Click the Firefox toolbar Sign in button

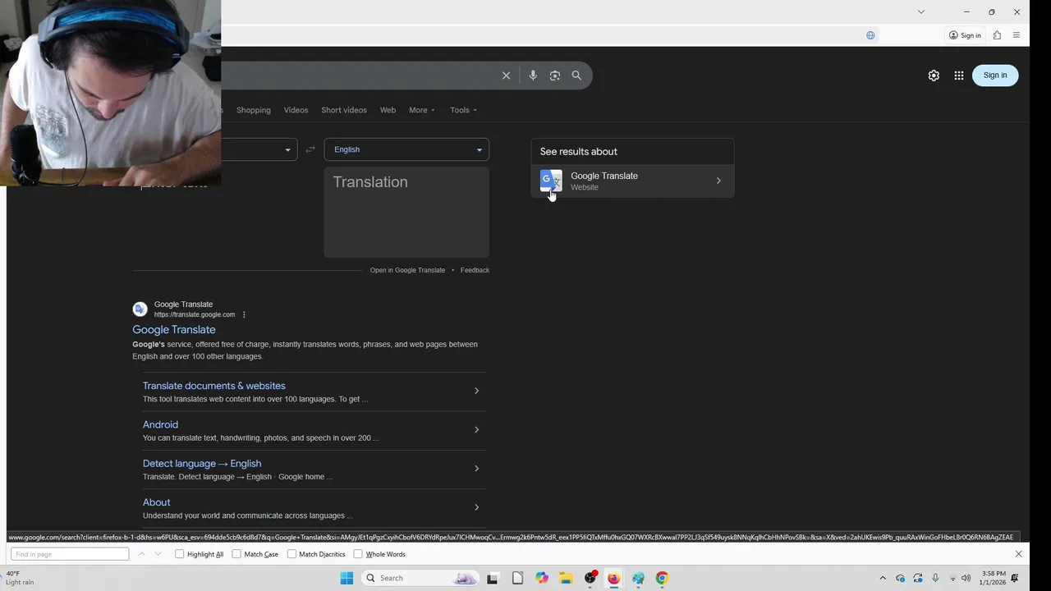pos(965,35)
